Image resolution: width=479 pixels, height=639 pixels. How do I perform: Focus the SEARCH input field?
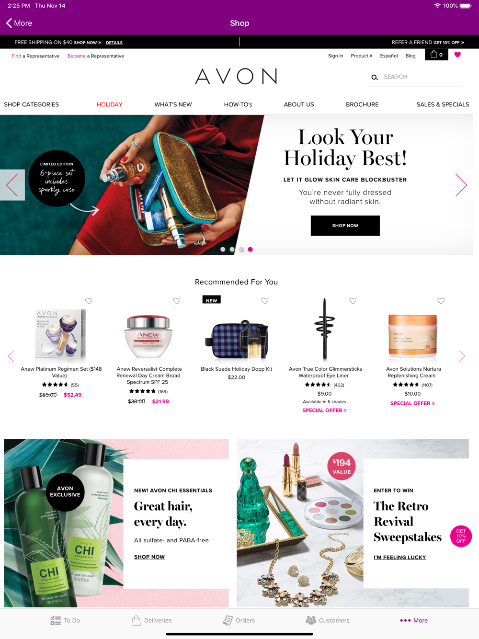(422, 77)
